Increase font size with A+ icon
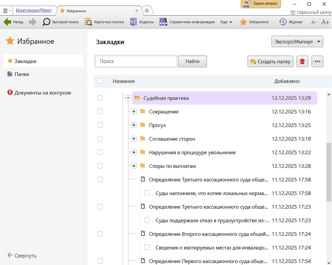The image size is (332, 265). (x=325, y=22)
